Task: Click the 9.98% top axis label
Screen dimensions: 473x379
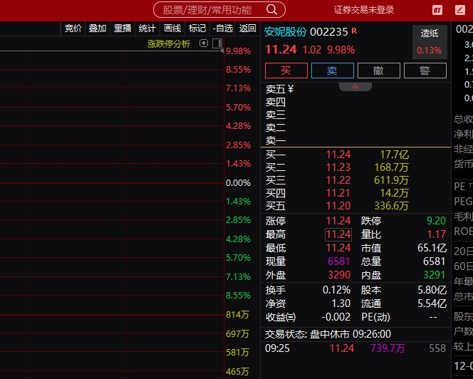Action: [x=239, y=51]
